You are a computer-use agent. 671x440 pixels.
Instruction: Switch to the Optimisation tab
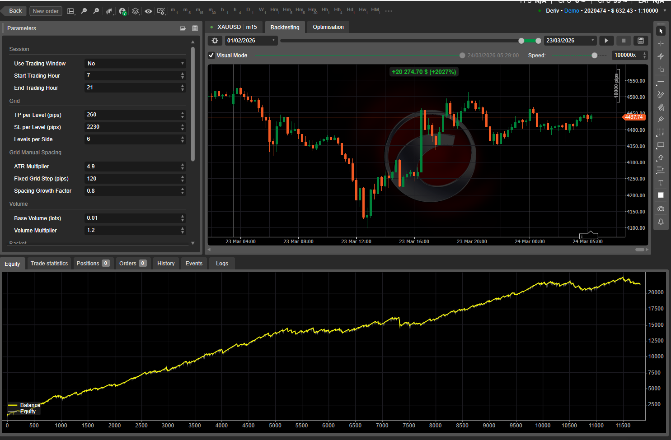tap(328, 27)
